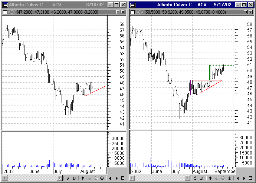Zoom out with minus magnifier in right window
The height and width of the screenshot is (183, 256).
click(x=223, y=178)
